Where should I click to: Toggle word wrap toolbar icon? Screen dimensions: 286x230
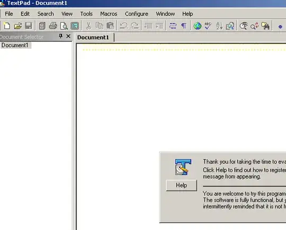[x=173, y=26]
